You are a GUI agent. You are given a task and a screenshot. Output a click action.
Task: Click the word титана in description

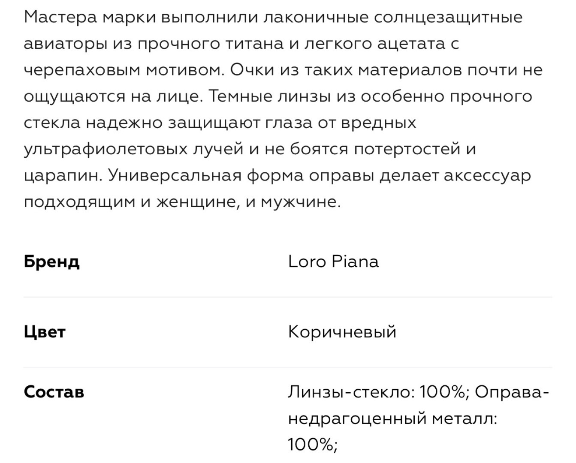255,44
